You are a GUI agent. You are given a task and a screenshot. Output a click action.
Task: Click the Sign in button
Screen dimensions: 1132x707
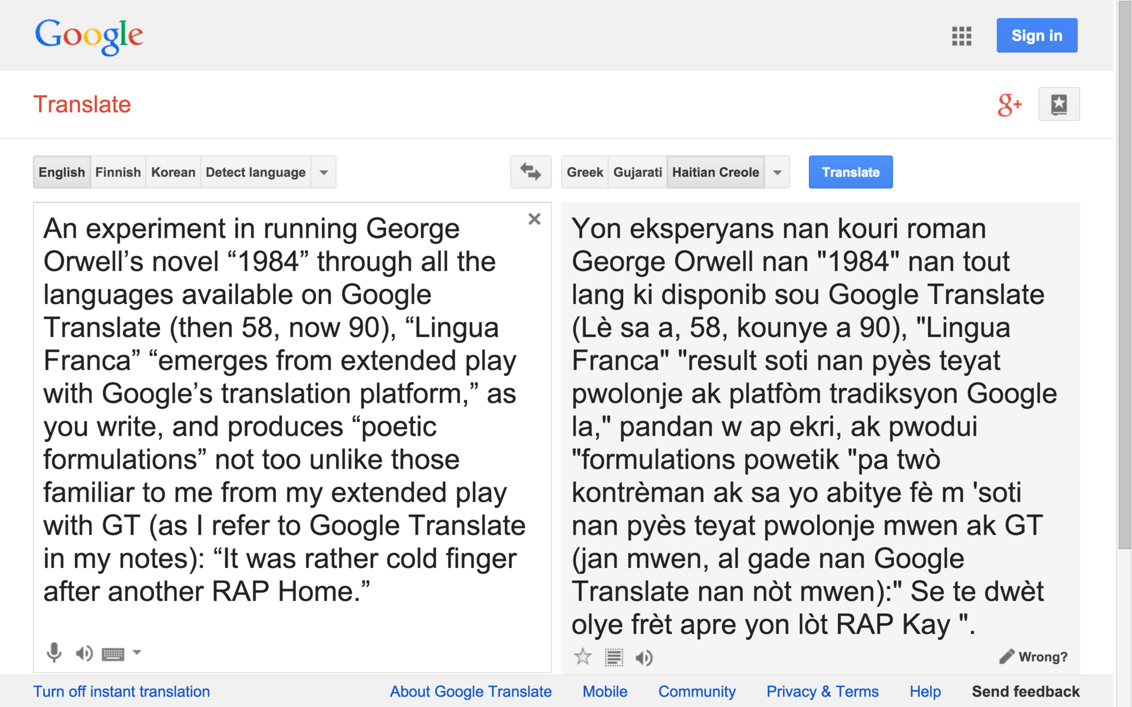(x=1036, y=35)
